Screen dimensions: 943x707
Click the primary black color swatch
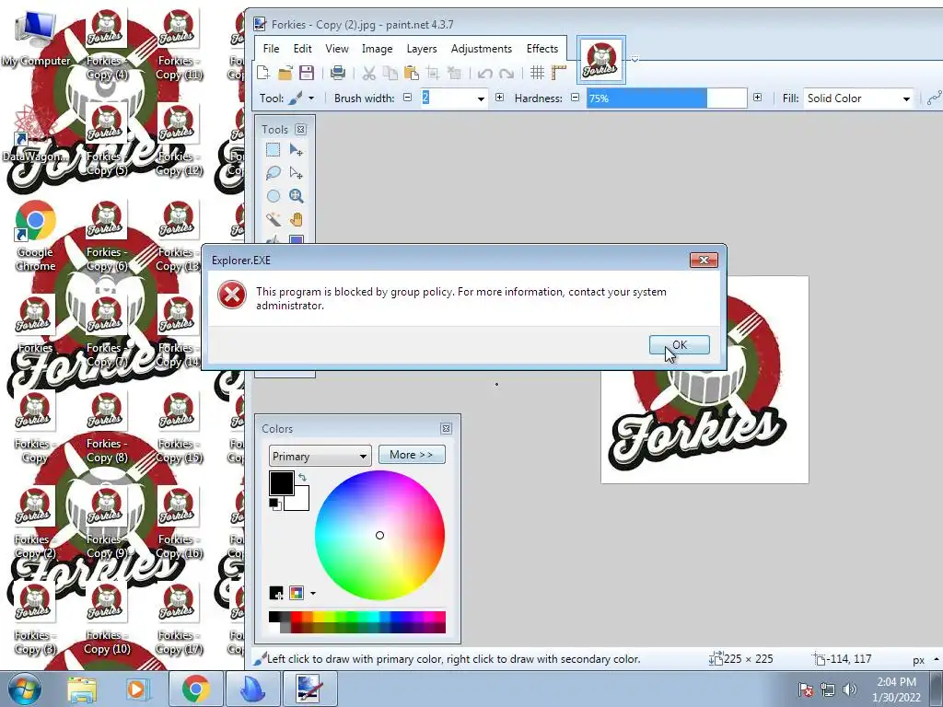282,483
